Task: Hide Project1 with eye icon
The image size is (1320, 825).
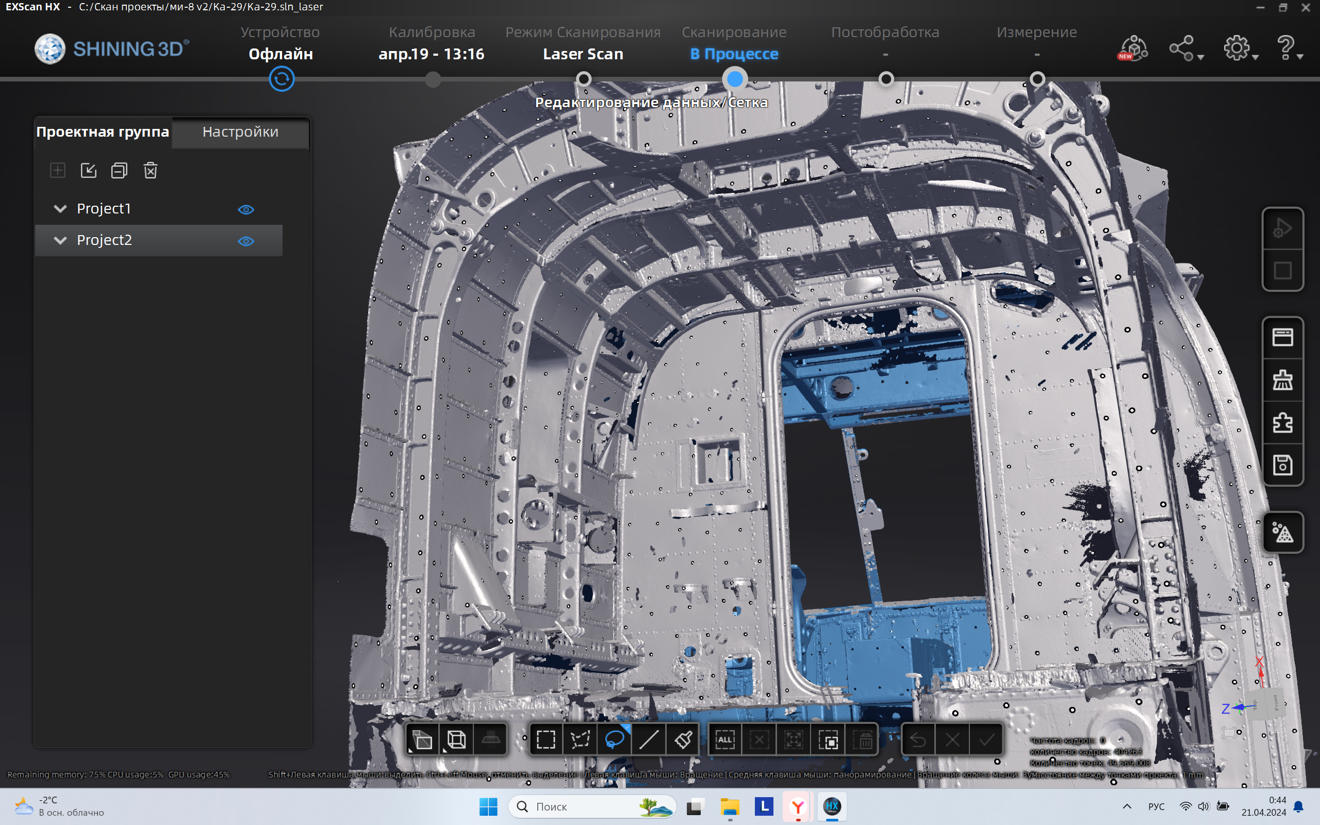Action: [x=246, y=209]
